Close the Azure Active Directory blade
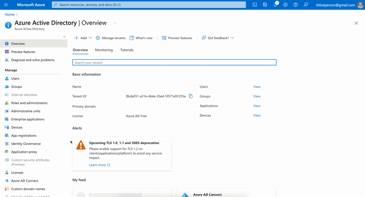This screenshot has height=197, width=365. [x=356, y=23]
